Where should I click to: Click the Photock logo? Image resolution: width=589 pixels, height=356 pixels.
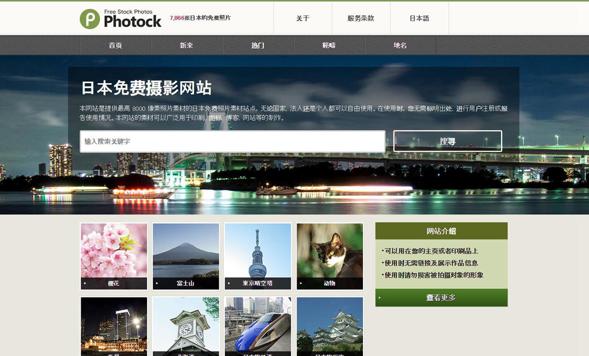click(x=121, y=19)
